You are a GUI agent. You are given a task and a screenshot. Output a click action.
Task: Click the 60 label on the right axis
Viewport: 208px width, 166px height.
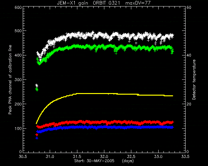[x=189, y=7]
